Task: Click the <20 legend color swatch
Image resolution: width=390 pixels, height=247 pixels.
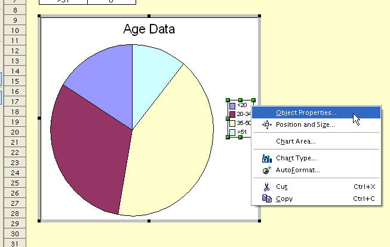Action: click(232, 106)
